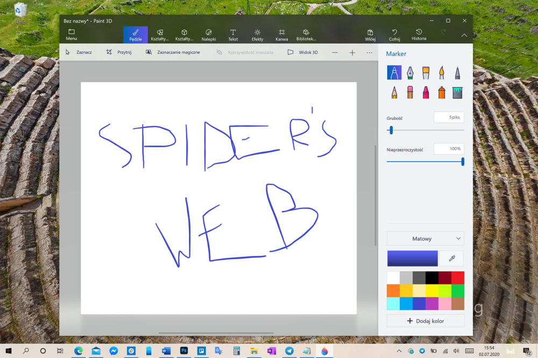This screenshot has width=538, height=358.
Task: Open the Efekty tab
Action: tap(257, 34)
